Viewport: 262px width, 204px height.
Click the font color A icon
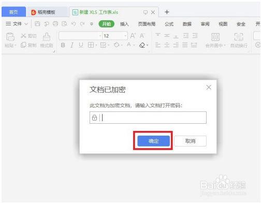128,45
